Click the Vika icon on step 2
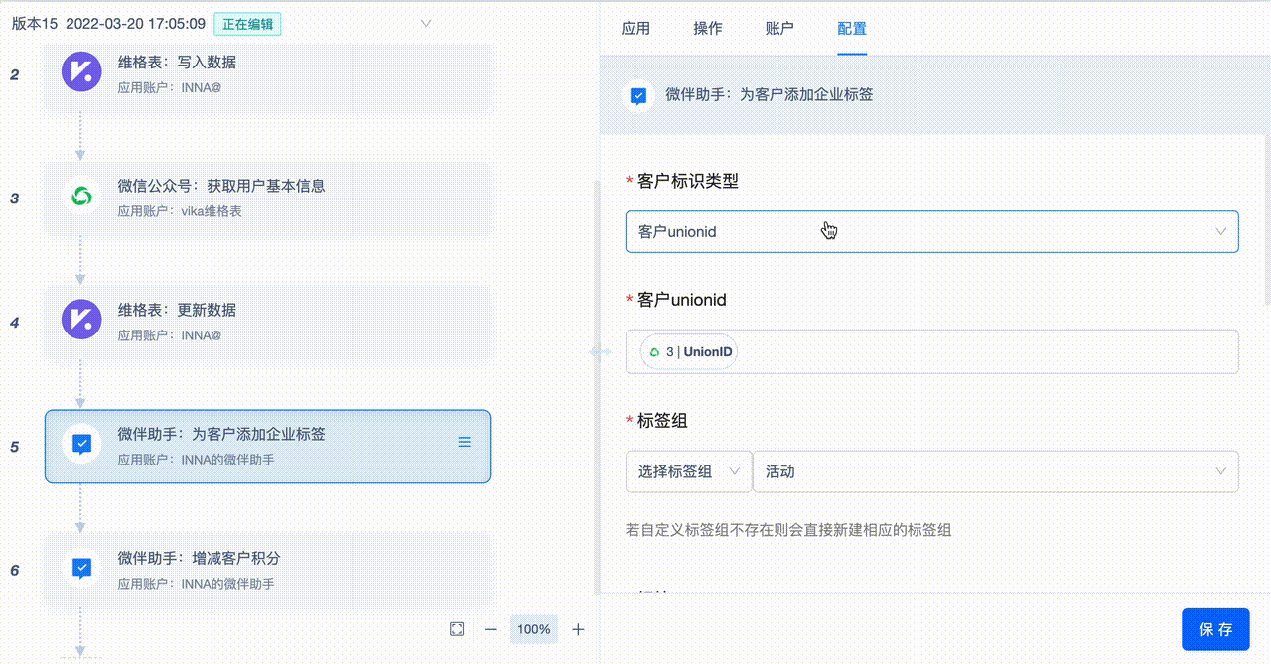1271x664 pixels. [x=82, y=72]
